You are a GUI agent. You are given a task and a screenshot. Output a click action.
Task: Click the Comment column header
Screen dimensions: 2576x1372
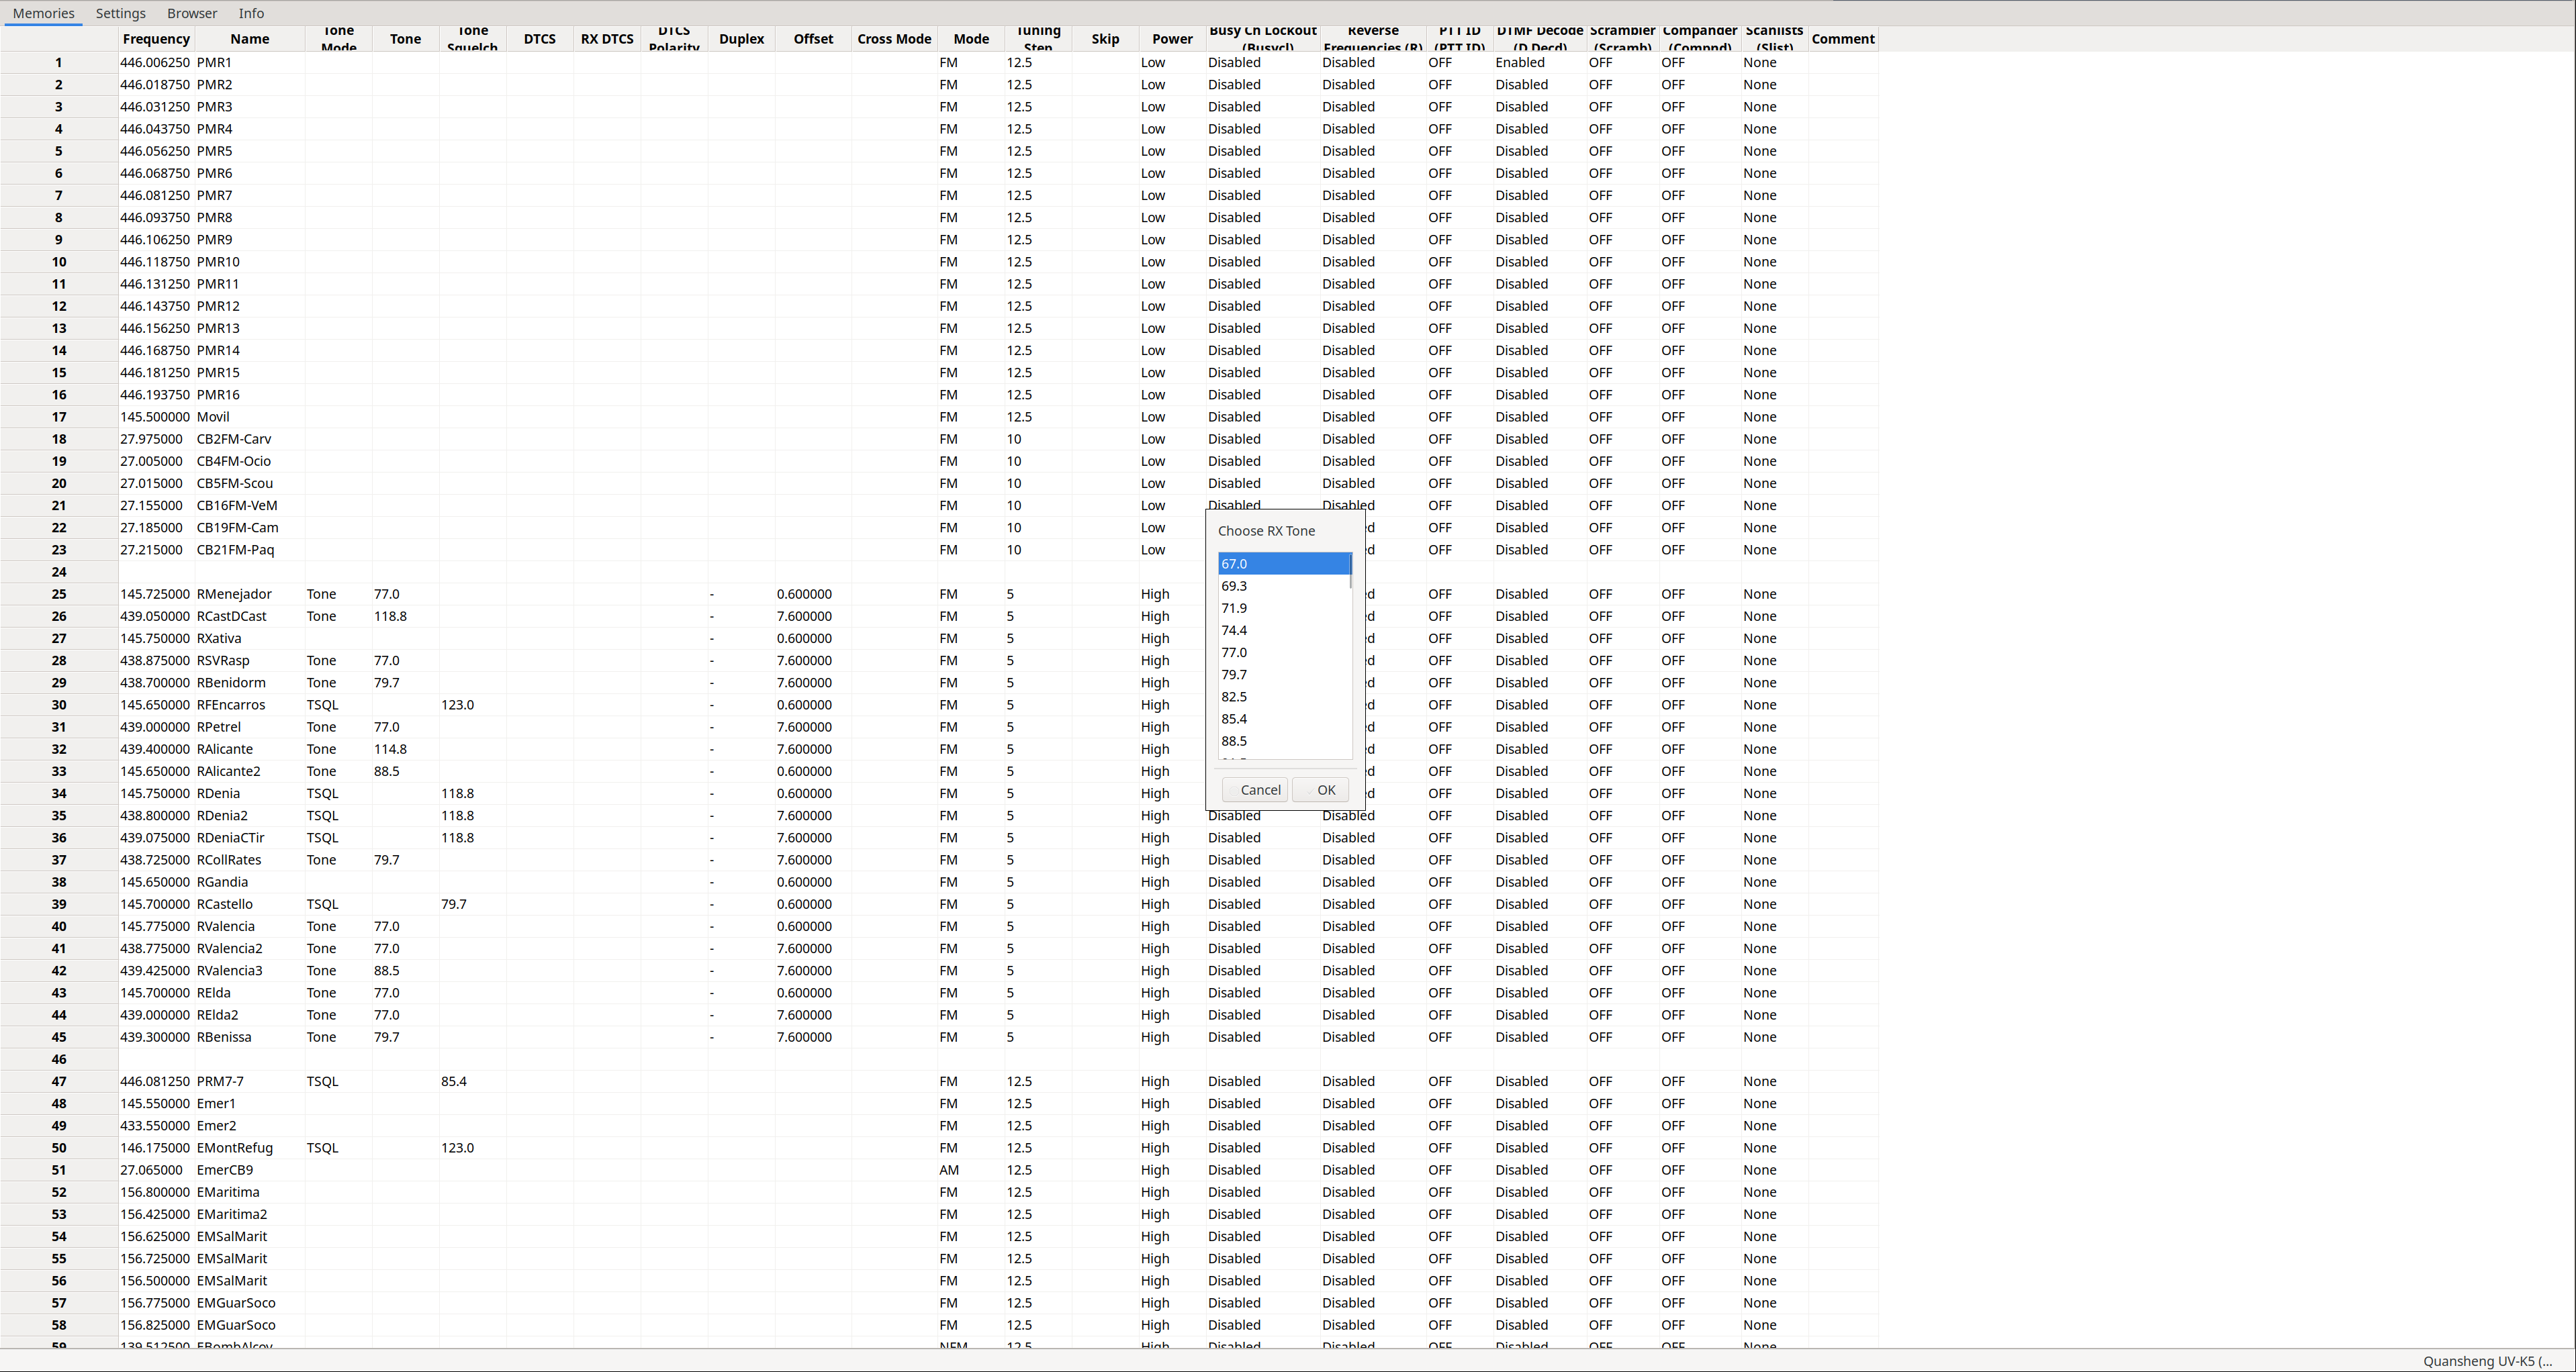click(x=1842, y=39)
